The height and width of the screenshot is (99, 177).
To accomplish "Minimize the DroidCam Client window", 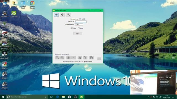I will [89, 10].
